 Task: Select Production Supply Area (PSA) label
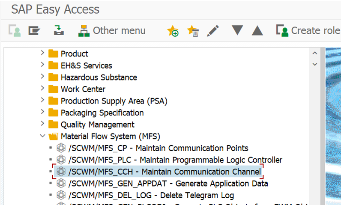pos(114,101)
